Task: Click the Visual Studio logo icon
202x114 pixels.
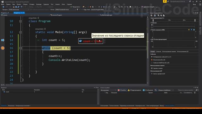Action: 2,2
